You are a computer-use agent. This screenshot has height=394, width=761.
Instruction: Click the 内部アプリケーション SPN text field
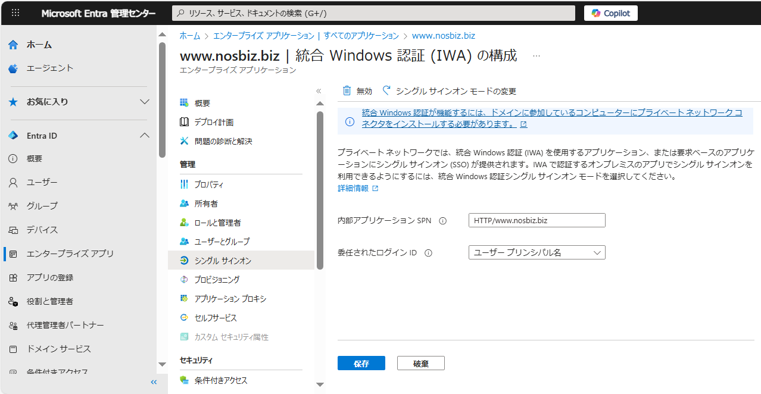tap(537, 220)
